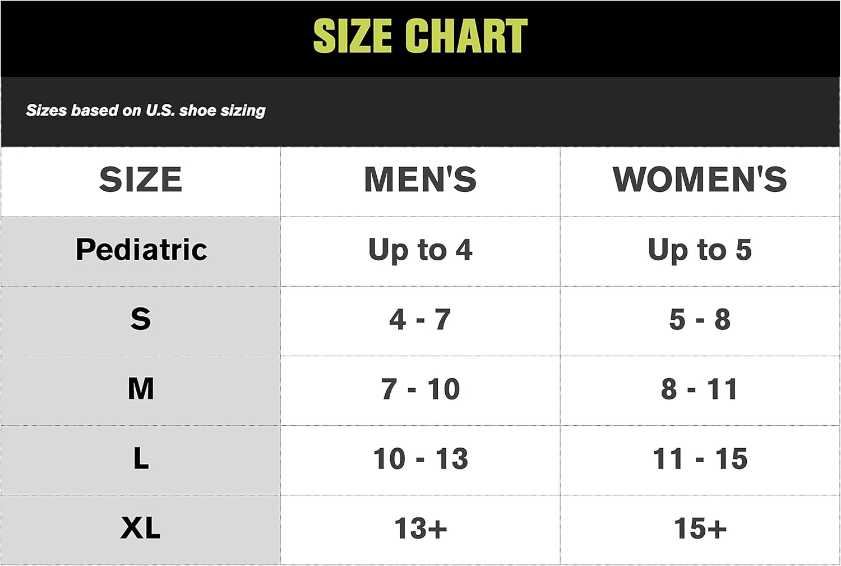Click the XL size row label
This screenshot has width=841, height=566.
point(141,528)
